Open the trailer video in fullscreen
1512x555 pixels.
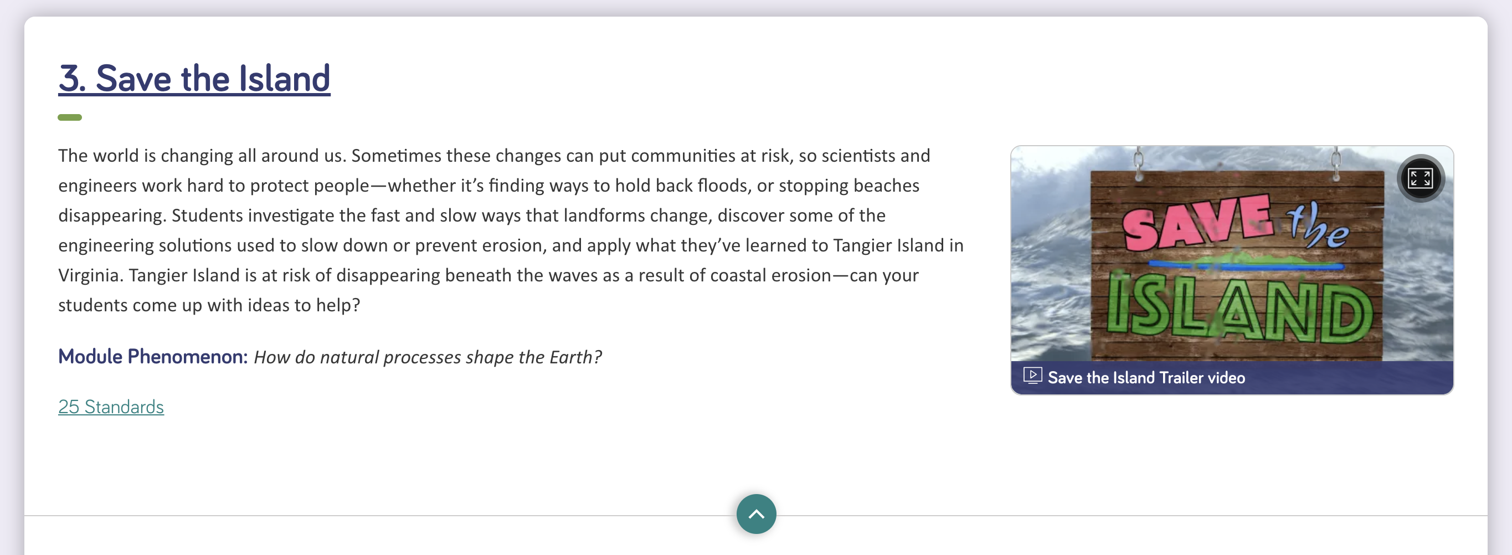1421,178
